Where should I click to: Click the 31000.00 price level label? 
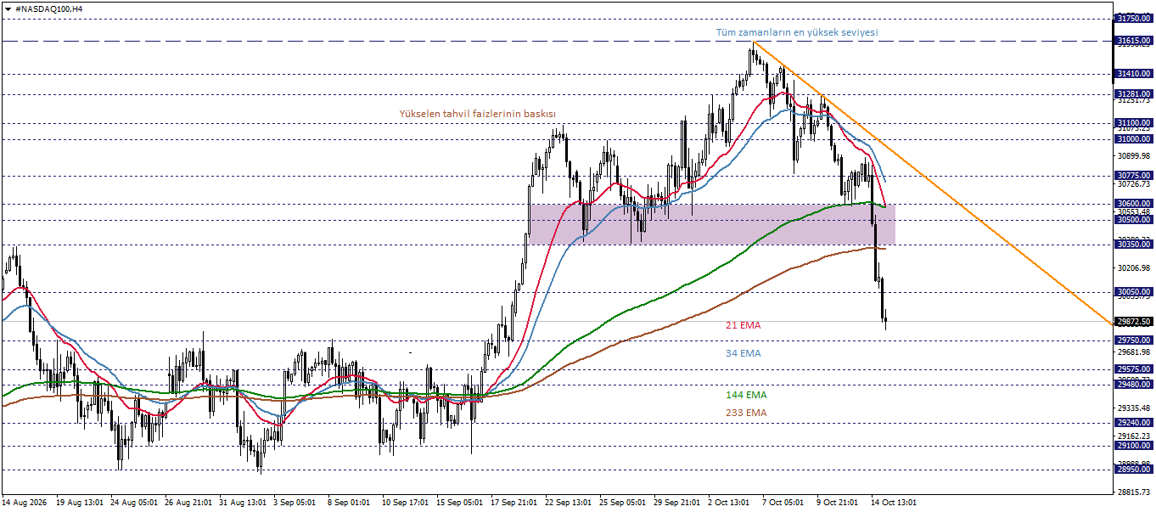[x=1134, y=139]
